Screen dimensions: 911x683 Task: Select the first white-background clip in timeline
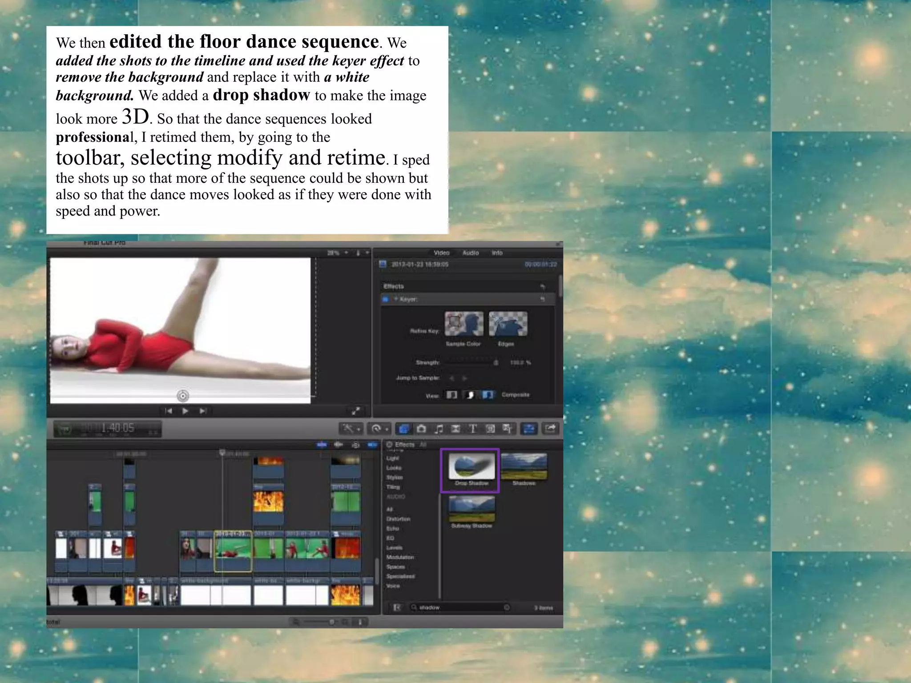click(215, 591)
